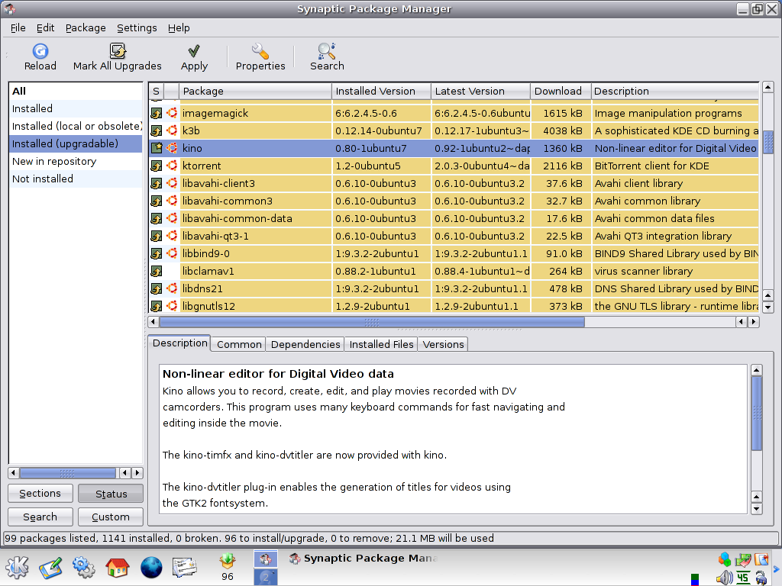Image resolution: width=782 pixels, height=586 pixels.
Task: Click status icon of ktorrent row
Action: tap(157, 166)
